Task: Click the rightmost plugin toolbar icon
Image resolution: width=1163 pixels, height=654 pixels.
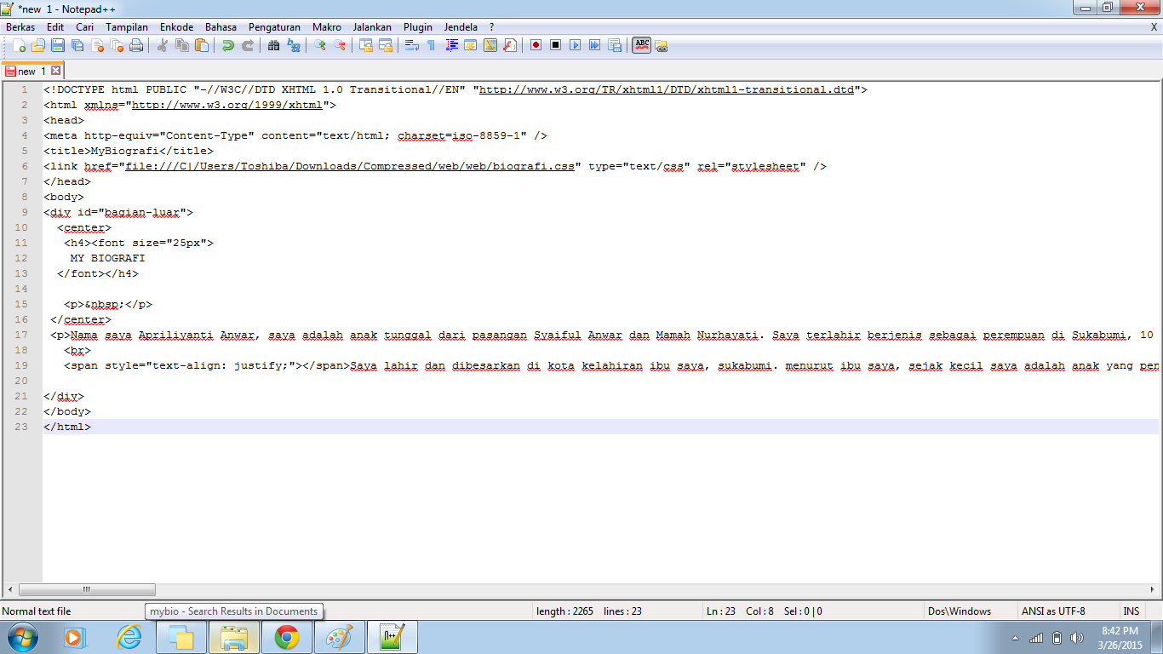Action: [662, 45]
